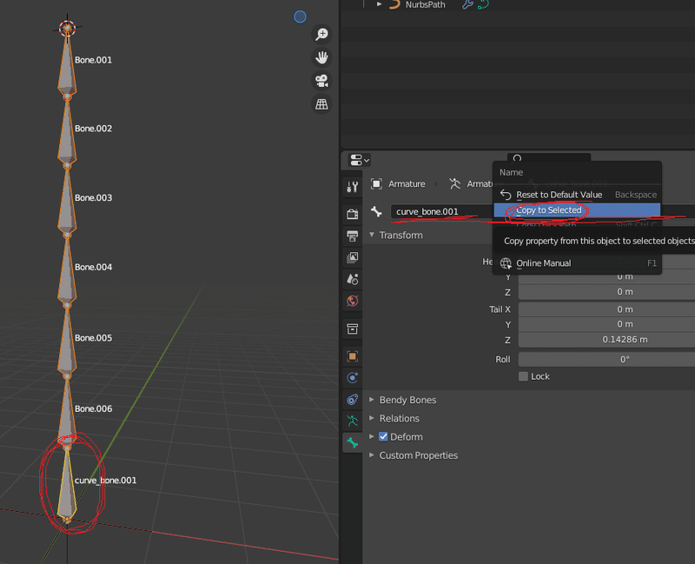Click the zoom view magnifier icon
Screen dimensions: 695x564
(x=321, y=34)
